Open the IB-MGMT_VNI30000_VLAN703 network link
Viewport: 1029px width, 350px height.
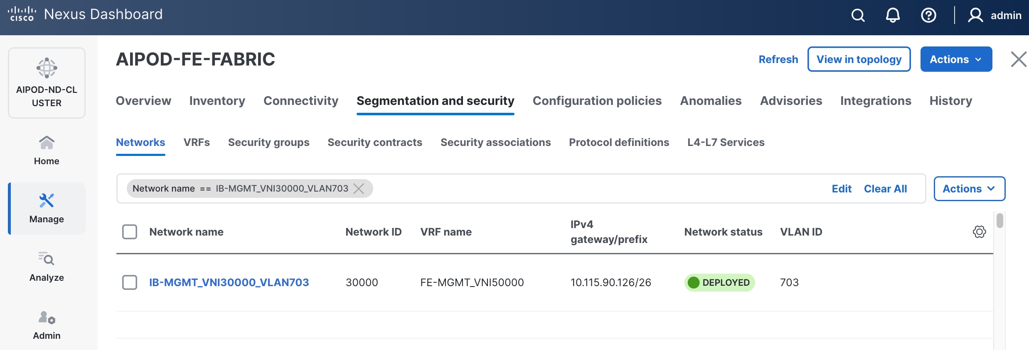(x=229, y=282)
